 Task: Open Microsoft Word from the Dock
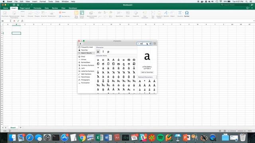pos(108,138)
